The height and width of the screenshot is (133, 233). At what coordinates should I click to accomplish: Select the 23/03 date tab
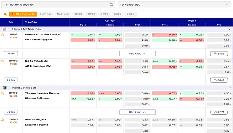click(91, 14)
